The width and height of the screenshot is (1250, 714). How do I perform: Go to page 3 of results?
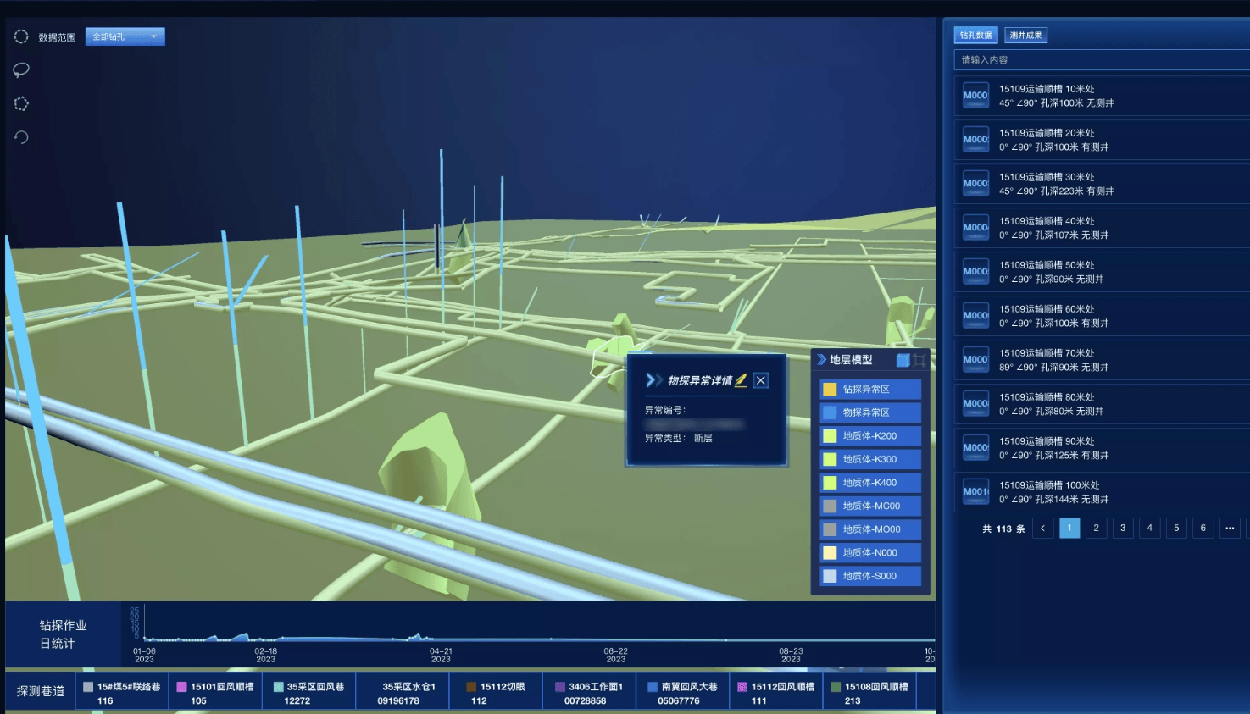click(1123, 529)
